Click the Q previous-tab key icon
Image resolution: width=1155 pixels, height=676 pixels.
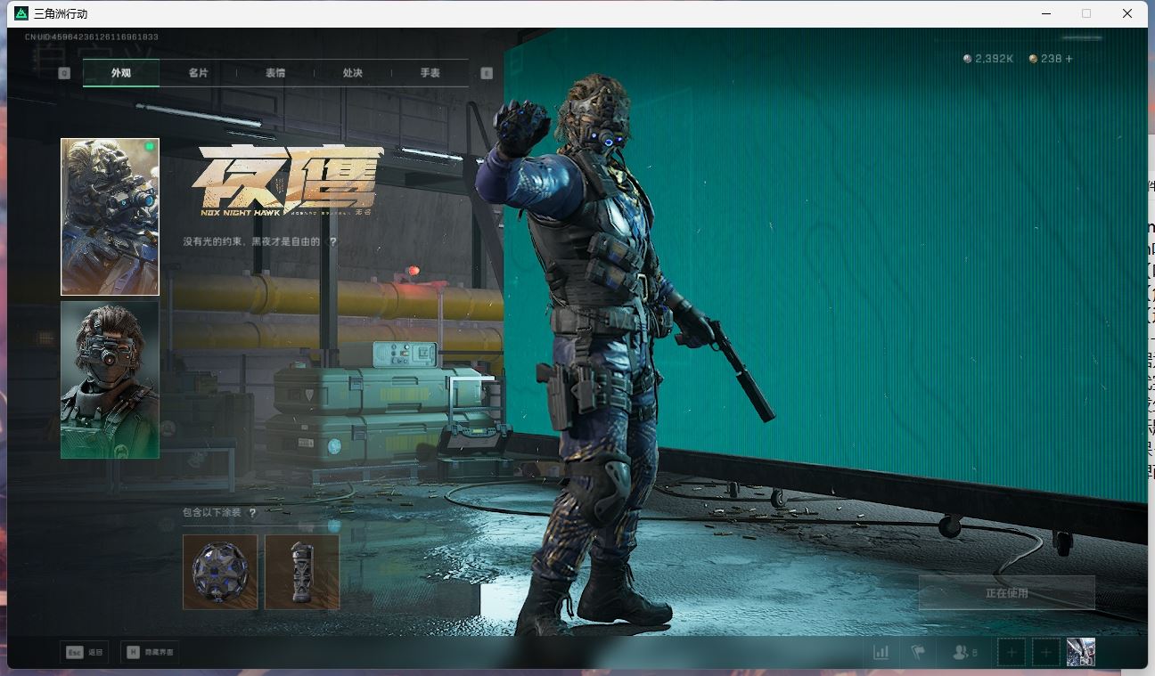point(64,73)
